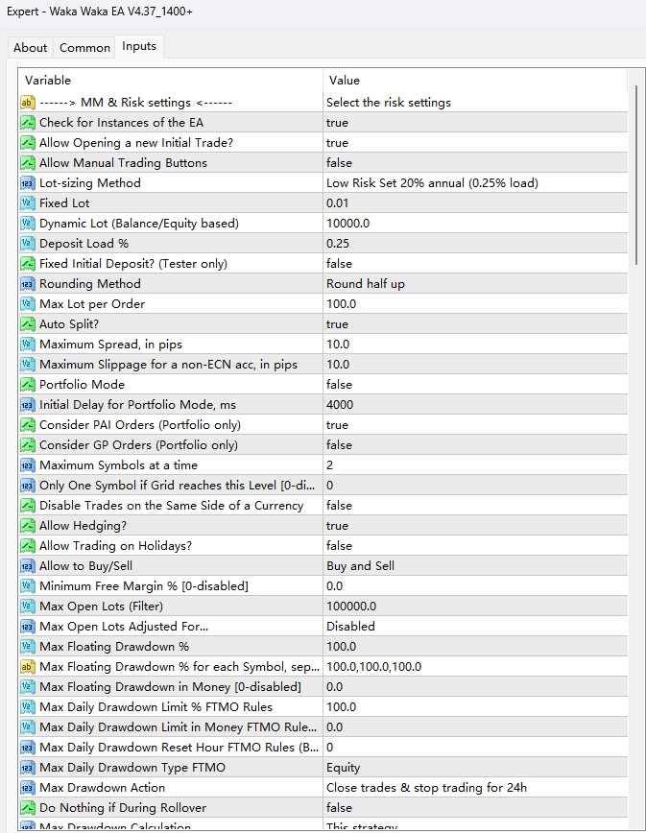Edit Deposit Load % value 0.25
Image resolution: width=646 pixels, height=833 pixels.
475,244
